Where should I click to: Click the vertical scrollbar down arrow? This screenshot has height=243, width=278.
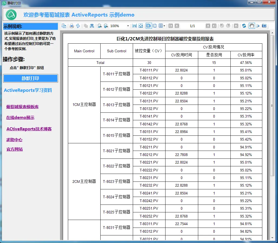tap(272, 238)
